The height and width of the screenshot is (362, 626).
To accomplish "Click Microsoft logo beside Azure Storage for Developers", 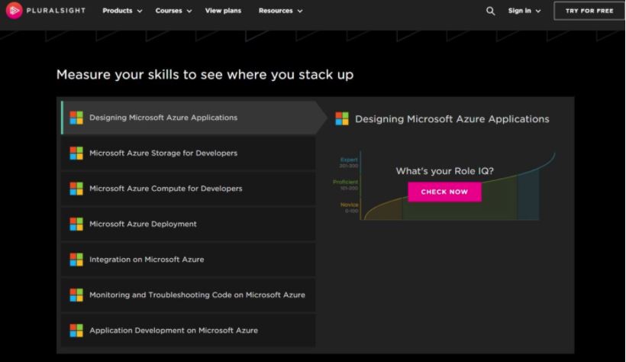I will point(76,154).
